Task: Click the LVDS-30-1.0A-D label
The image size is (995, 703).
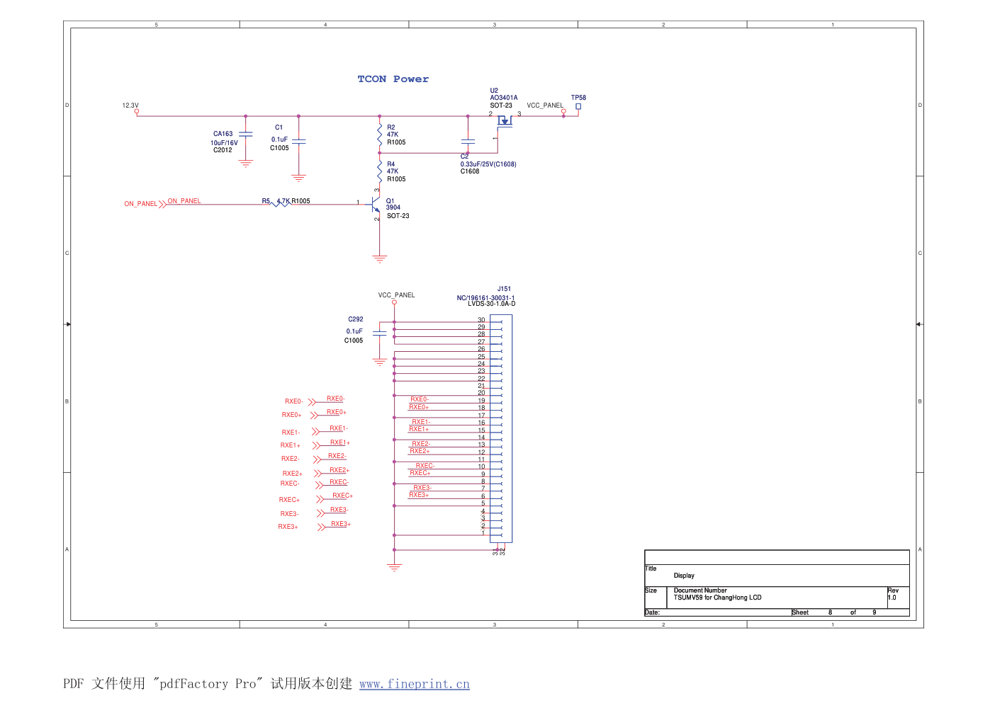Action: pyautogui.click(x=491, y=304)
